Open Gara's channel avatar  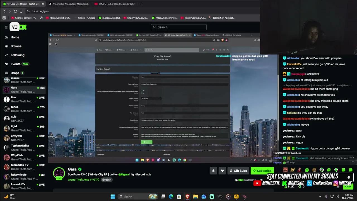coord(59,173)
